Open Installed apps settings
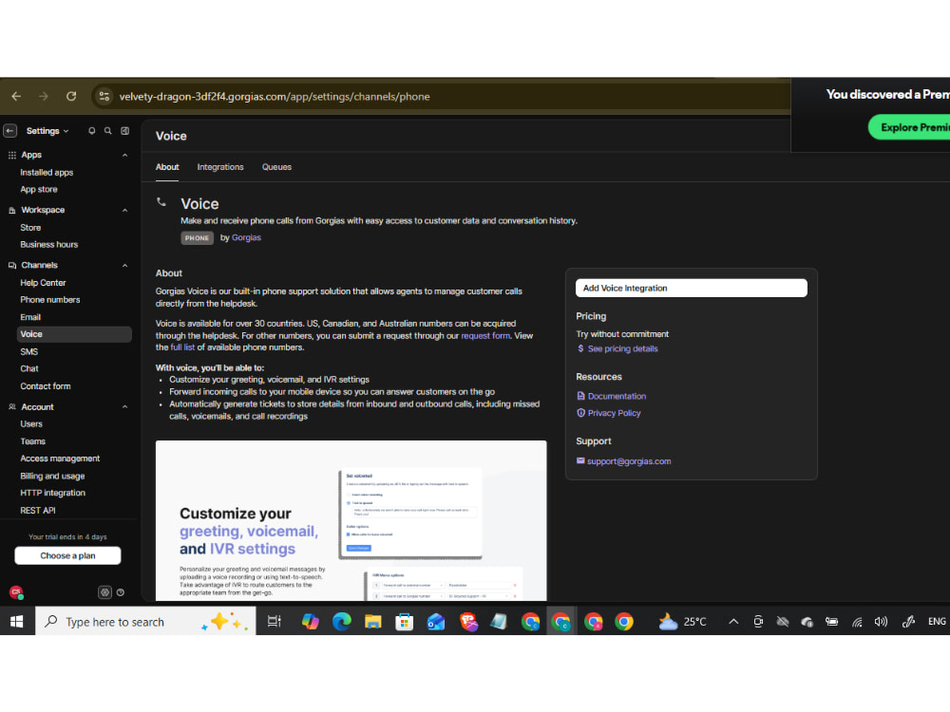The width and height of the screenshot is (950, 712). click(x=47, y=173)
